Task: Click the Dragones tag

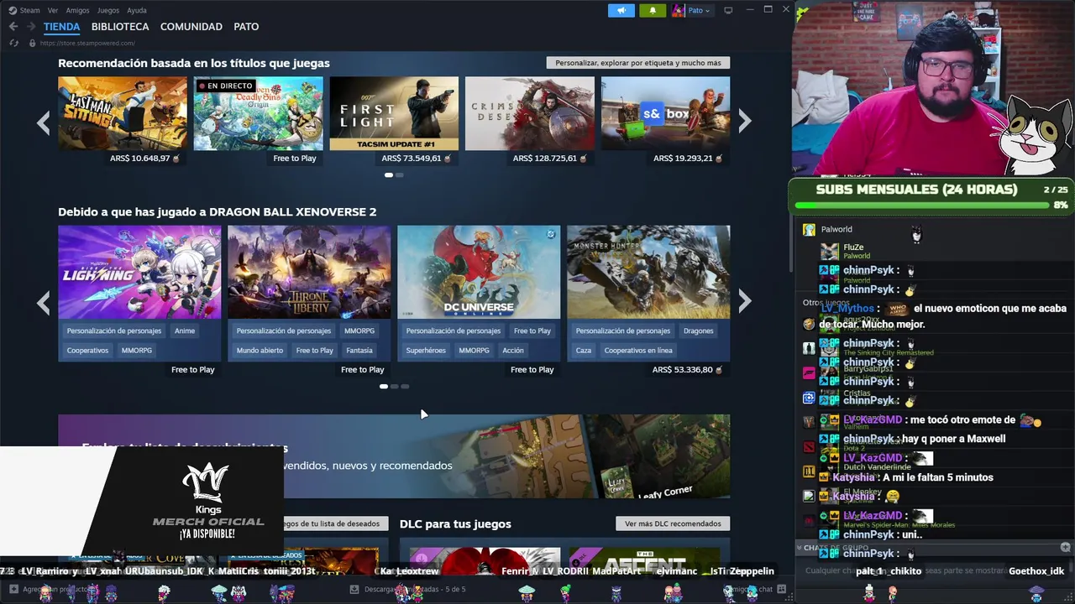Action: click(698, 331)
